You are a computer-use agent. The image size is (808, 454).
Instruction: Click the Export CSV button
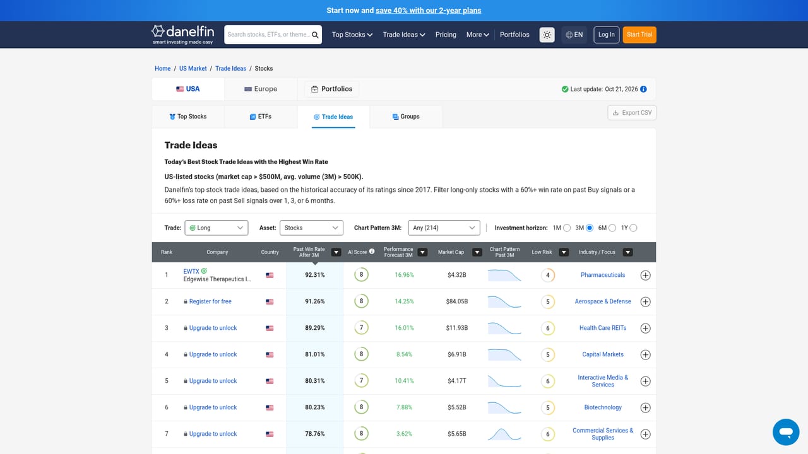coord(632,113)
